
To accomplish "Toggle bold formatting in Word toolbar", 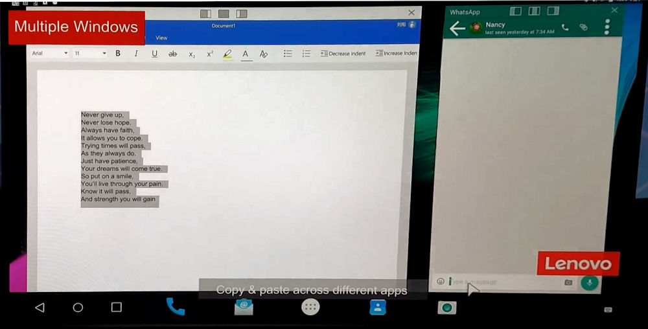I will (x=118, y=53).
